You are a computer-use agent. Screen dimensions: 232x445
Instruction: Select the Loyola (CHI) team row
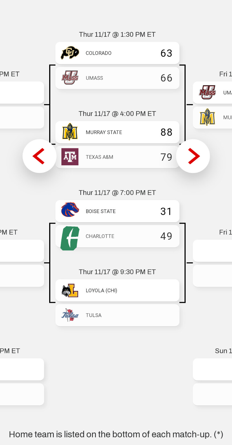[x=117, y=290]
